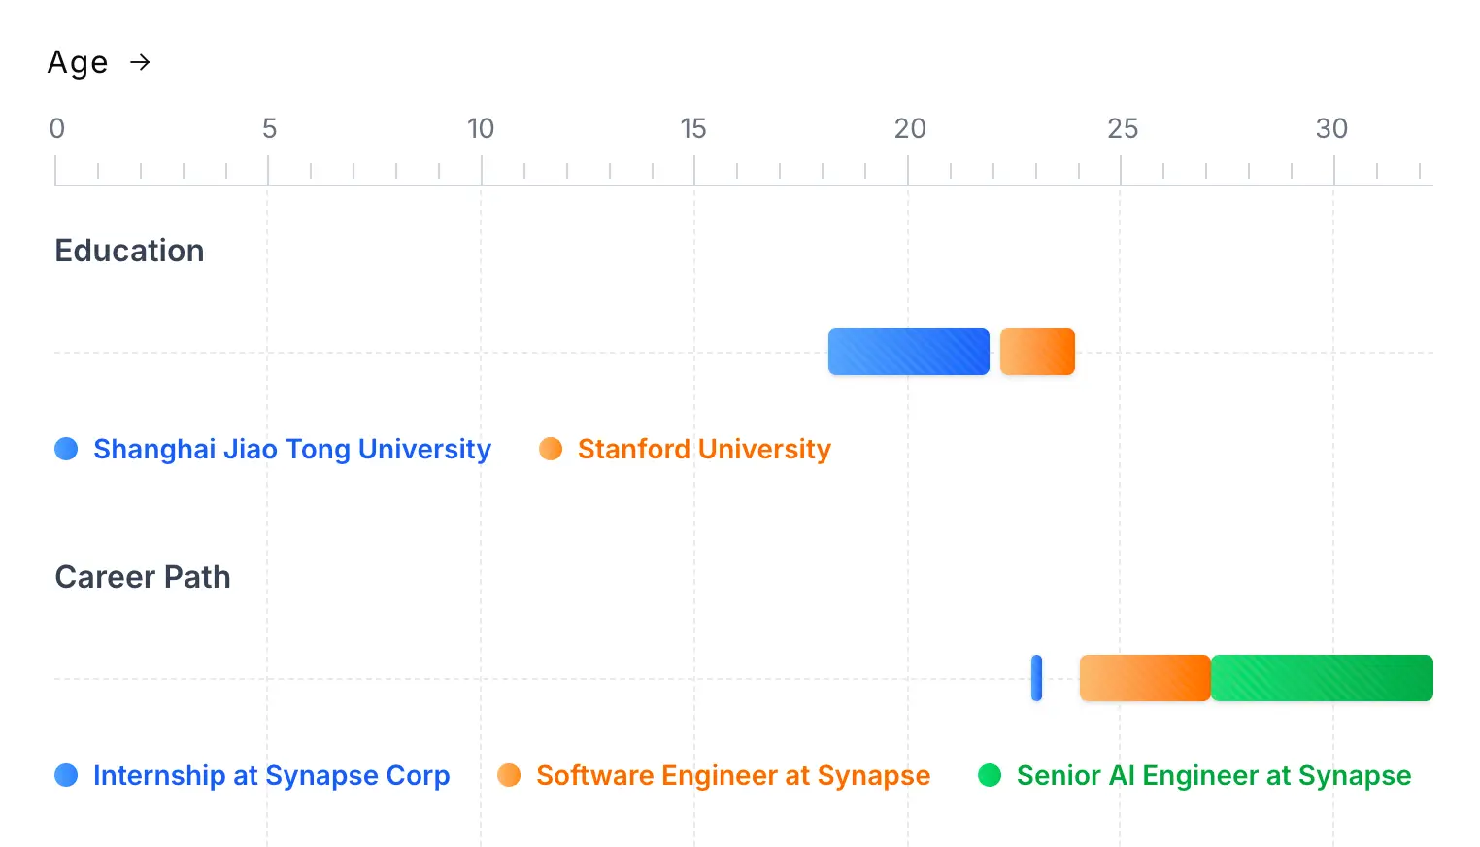Select the orange Software Engineer timeline bar
The width and height of the screenshot is (1480, 847).
[x=1145, y=678]
